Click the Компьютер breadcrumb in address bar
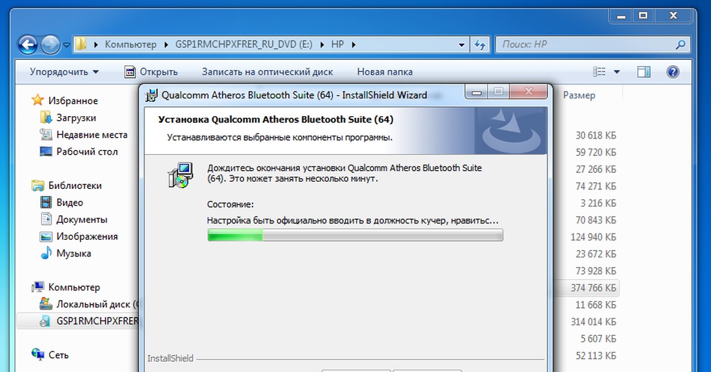Image resolution: width=711 pixels, height=372 pixels. (x=130, y=44)
